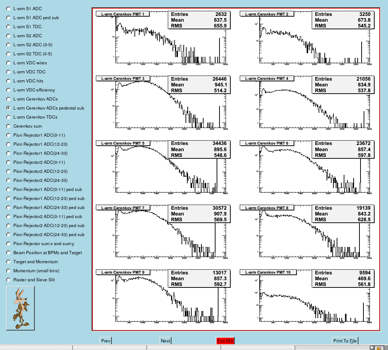Choose L-arm Cerenkov ADCs radio button
Screen dimensions: 388x350
coord(8,99)
